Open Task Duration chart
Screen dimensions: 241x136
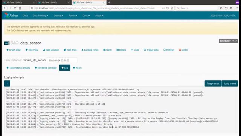(51, 50)
